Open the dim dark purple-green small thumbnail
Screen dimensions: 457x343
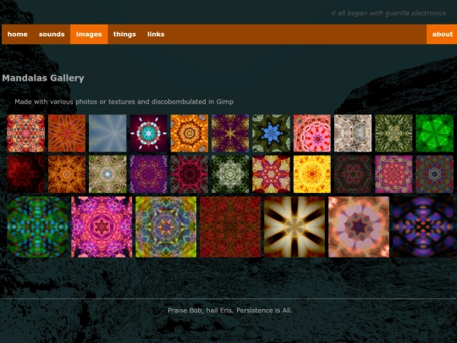pos(353,174)
